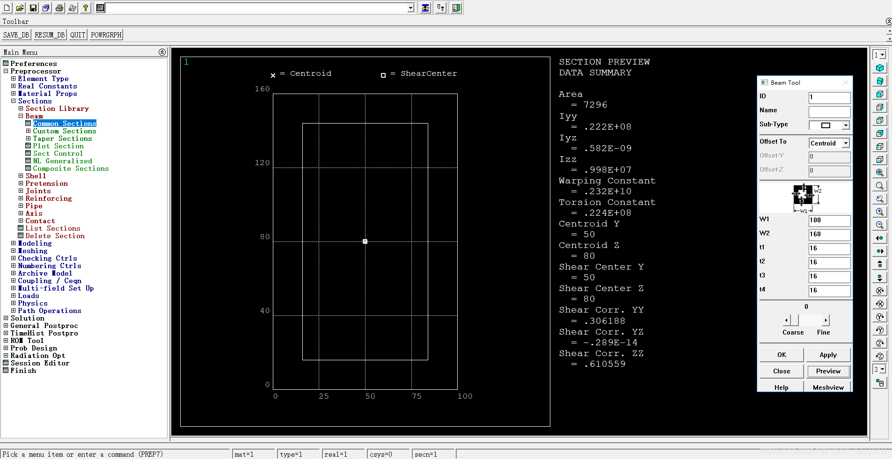Click Apply in the Beam Tool dialog
Viewport: 892px width, 459px height.
828,355
